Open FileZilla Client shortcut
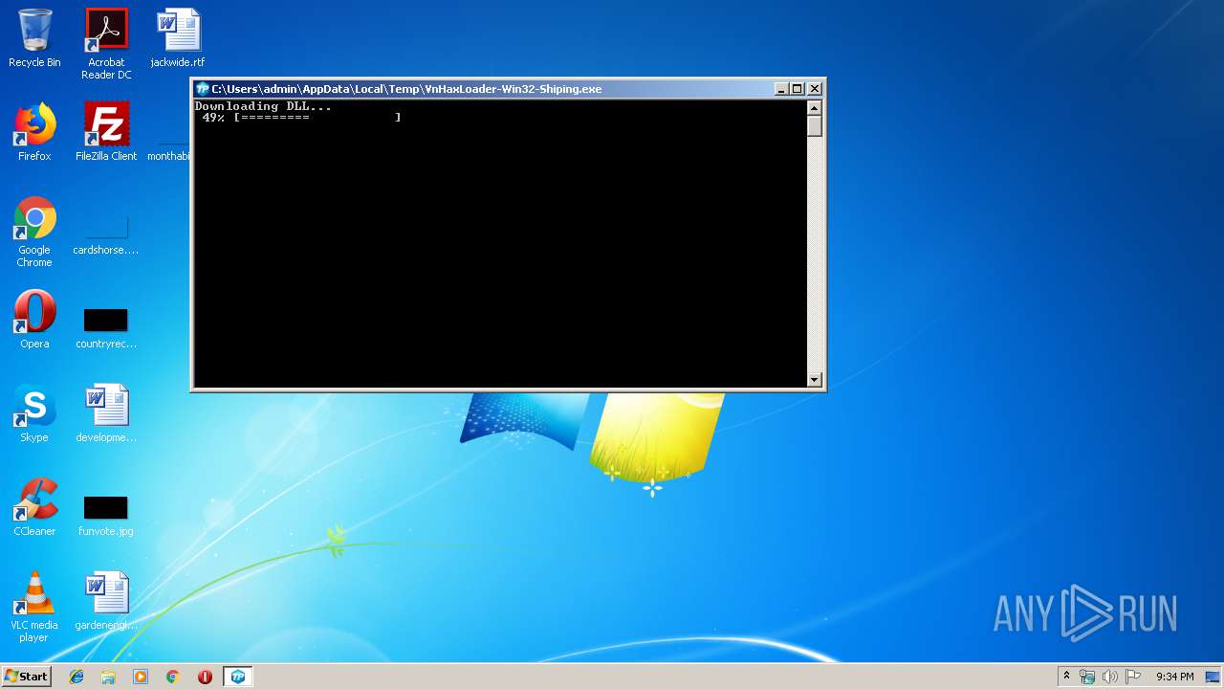Image resolution: width=1224 pixels, height=689 pixels. tap(106, 132)
